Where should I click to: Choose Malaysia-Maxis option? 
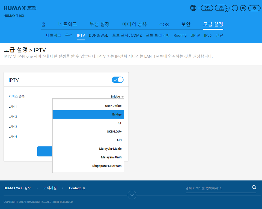coord(88,149)
